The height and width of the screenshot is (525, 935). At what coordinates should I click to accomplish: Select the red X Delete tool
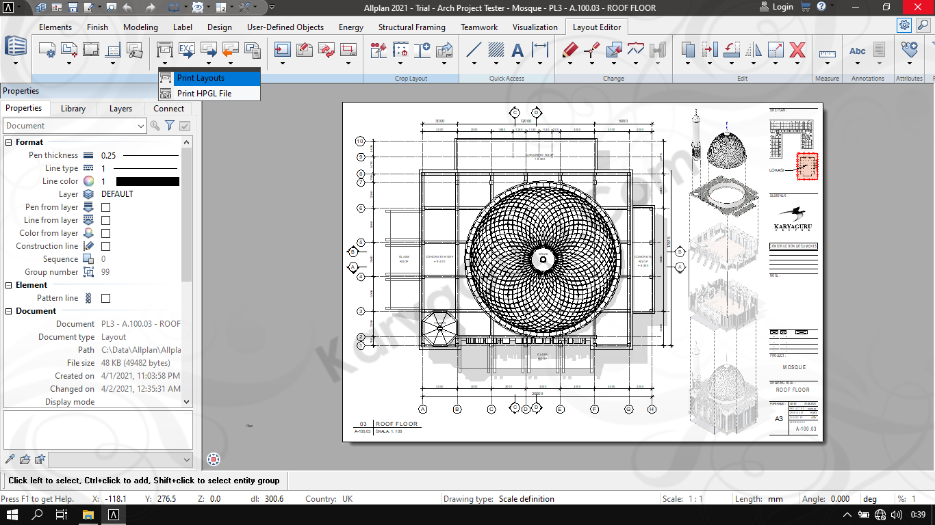click(x=797, y=50)
